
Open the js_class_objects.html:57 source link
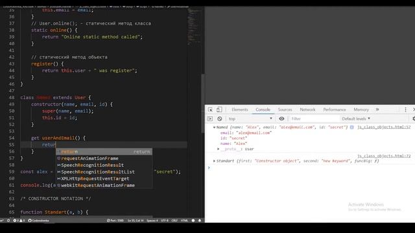pos(384,128)
